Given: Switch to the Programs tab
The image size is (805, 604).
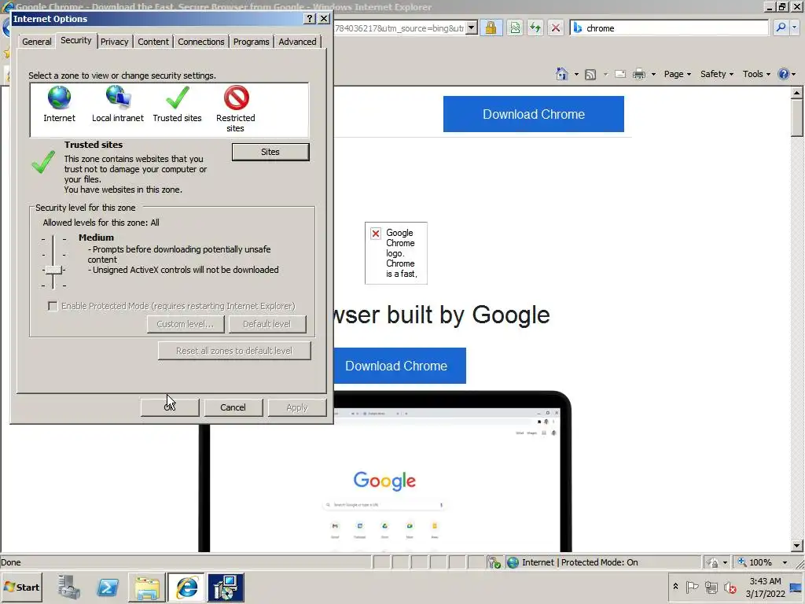Looking at the screenshot, I should [251, 42].
